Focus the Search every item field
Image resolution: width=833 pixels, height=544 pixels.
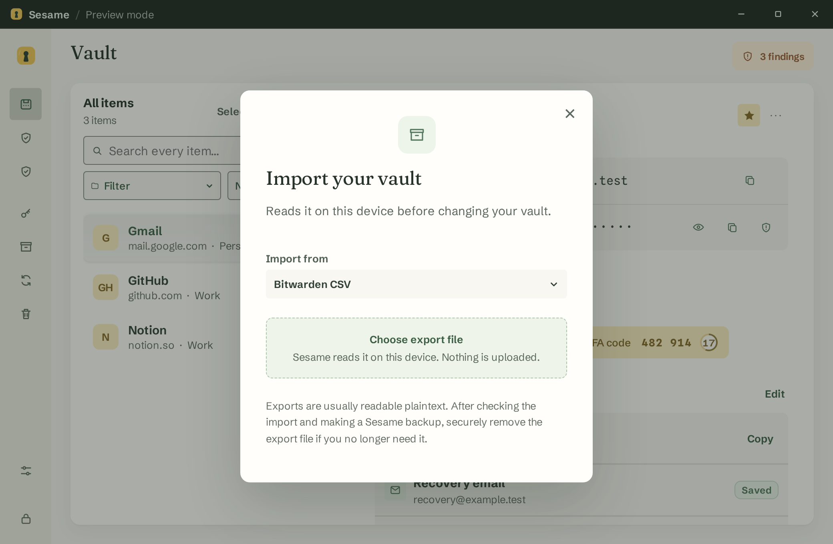tap(162, 150)
